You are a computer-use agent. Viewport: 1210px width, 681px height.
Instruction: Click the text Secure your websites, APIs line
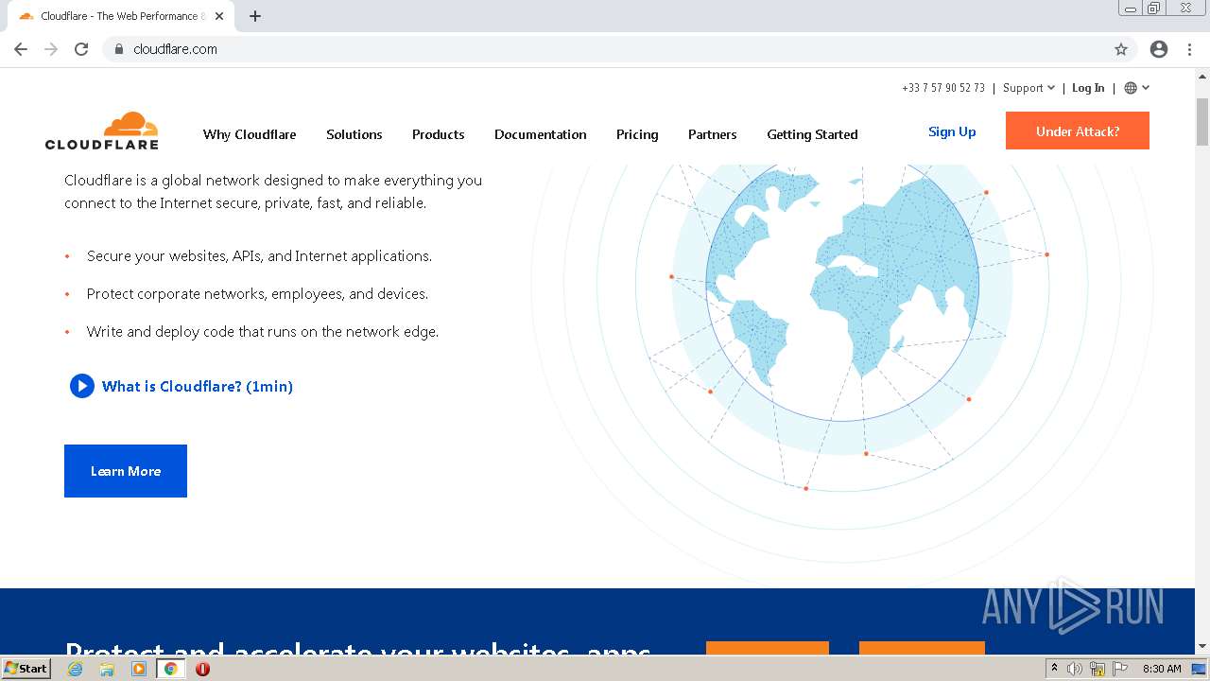pyautogui.click(x=259, y=256)
